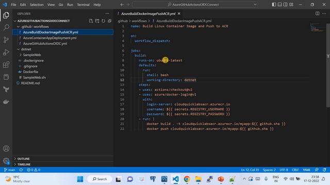
Task: Click notifications bell in status bar
Action: tap(324, 170)
